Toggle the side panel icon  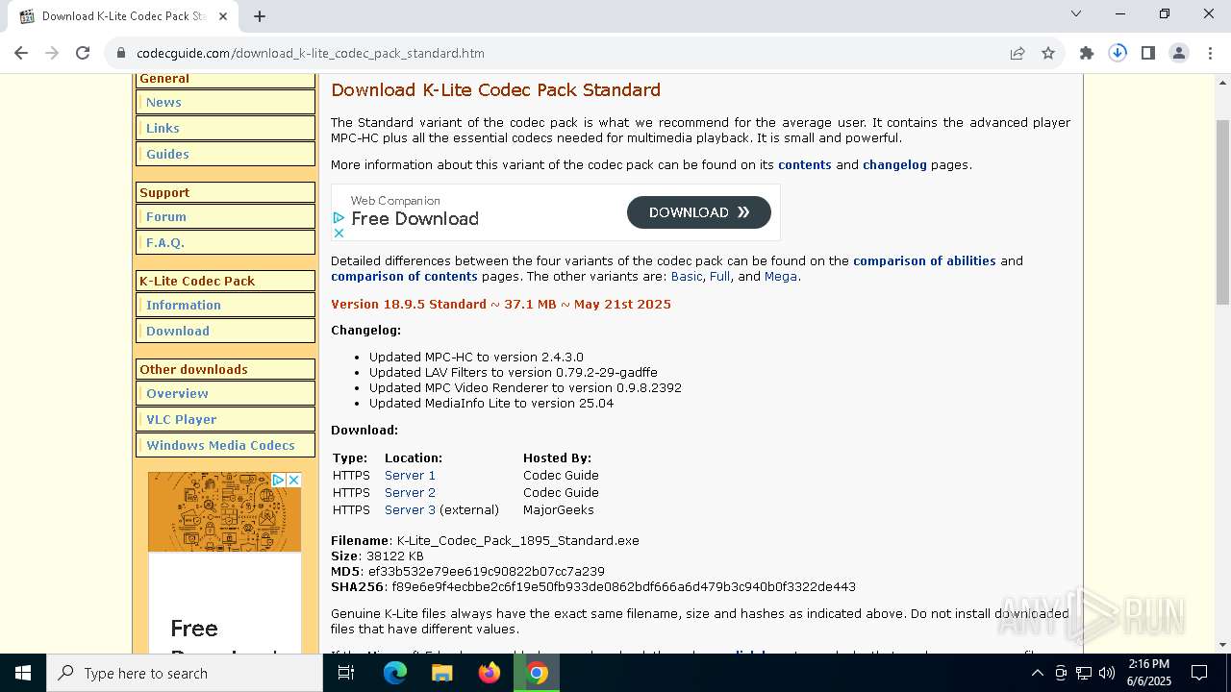coord(1148,53)
